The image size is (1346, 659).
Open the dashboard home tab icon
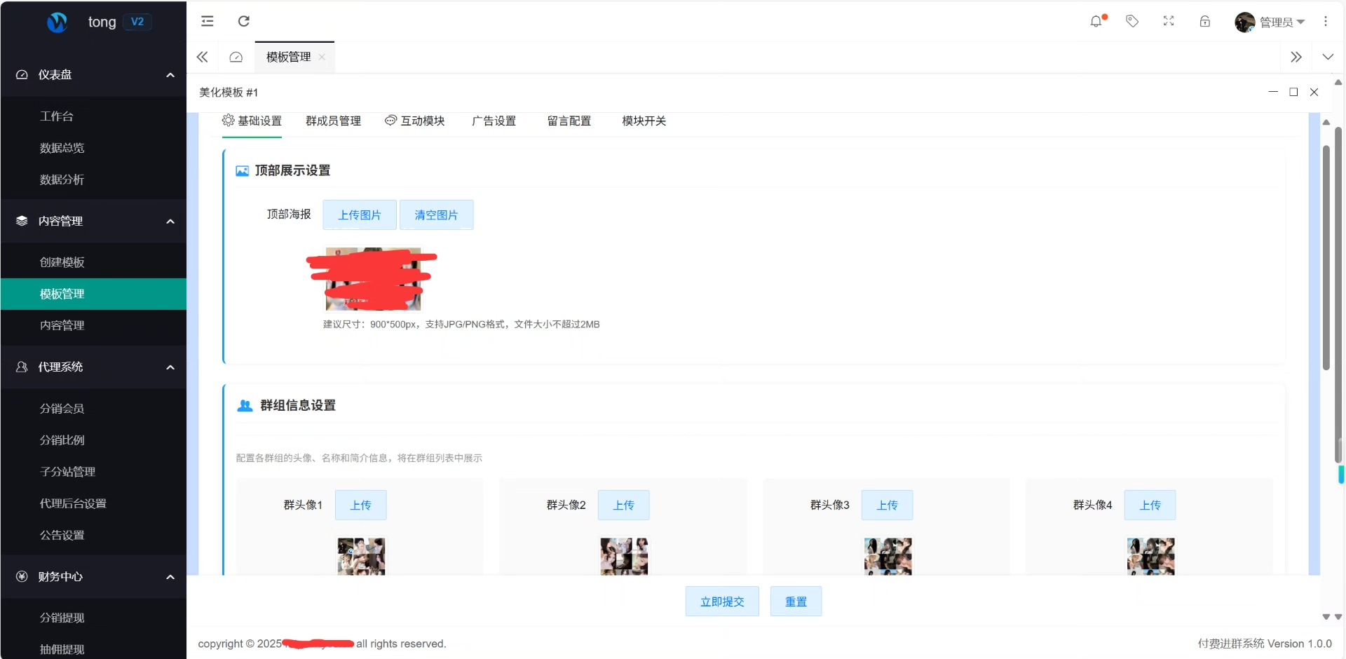(x=236, y=57)
